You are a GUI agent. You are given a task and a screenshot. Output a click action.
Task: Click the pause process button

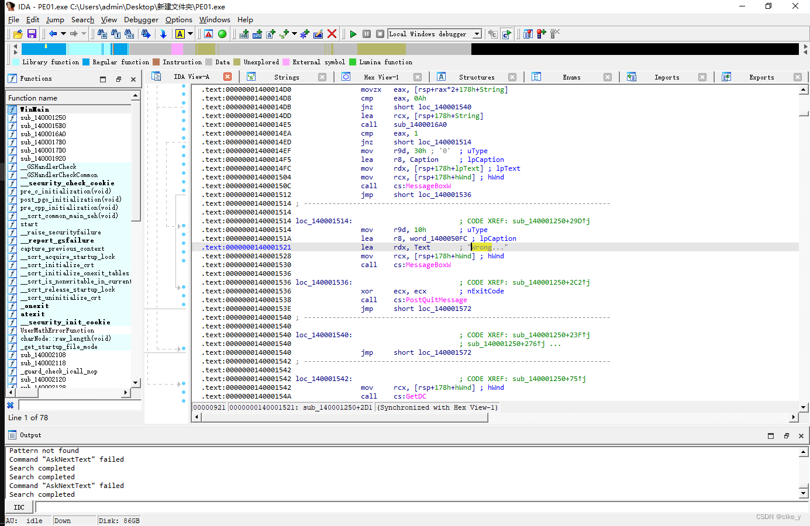(x=367, y=34)
